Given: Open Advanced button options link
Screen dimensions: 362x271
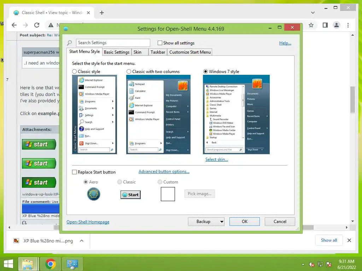Looking at the screenshot, I should point(164,171).
